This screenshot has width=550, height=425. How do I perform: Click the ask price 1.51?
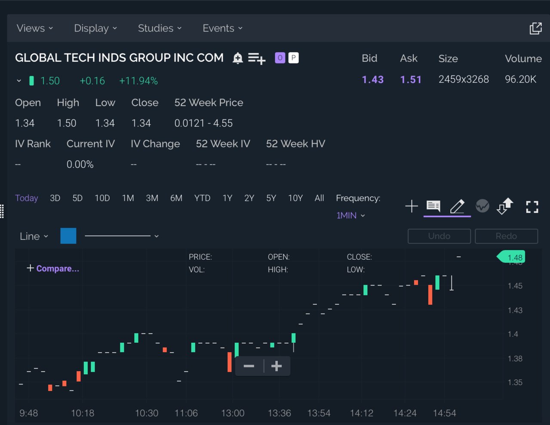click(411, 80)
